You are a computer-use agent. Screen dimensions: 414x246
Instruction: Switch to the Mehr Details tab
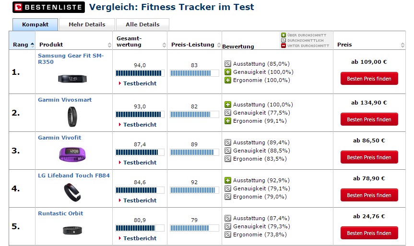point(87,24)
